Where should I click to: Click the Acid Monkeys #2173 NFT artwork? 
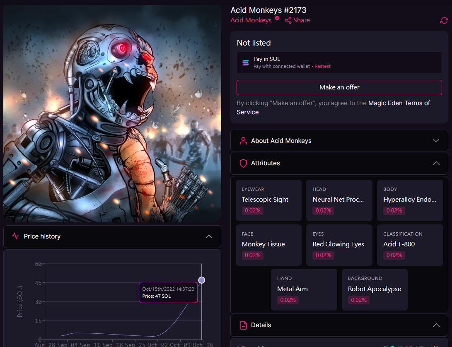point(112,113)
